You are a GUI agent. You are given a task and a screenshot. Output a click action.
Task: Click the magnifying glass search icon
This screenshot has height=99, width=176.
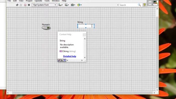[x=139, y=5]
